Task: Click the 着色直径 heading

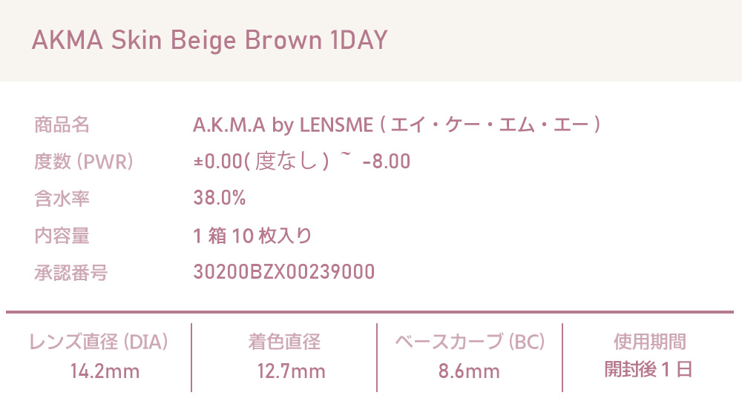Action: [284, 342]
